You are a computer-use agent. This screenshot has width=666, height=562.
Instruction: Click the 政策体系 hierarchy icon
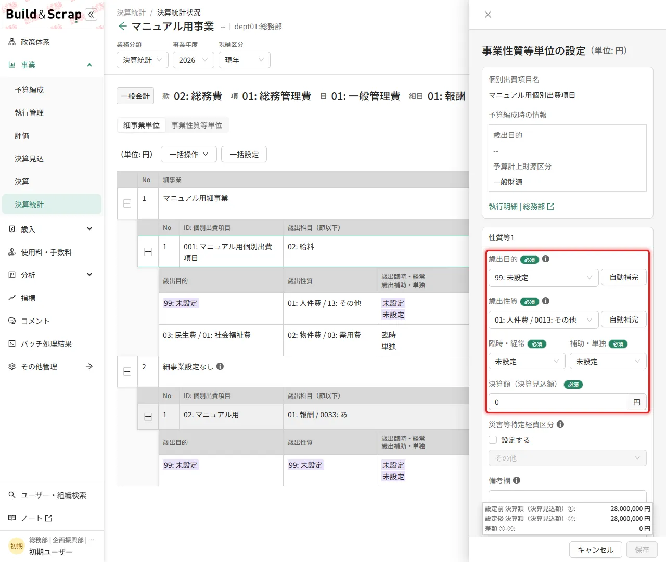(x=12, y=42)
